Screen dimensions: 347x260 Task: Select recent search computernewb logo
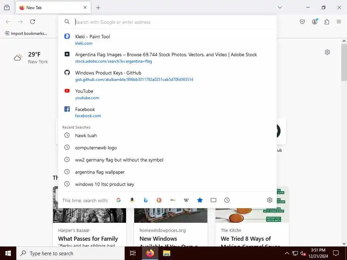pos(167,148)
